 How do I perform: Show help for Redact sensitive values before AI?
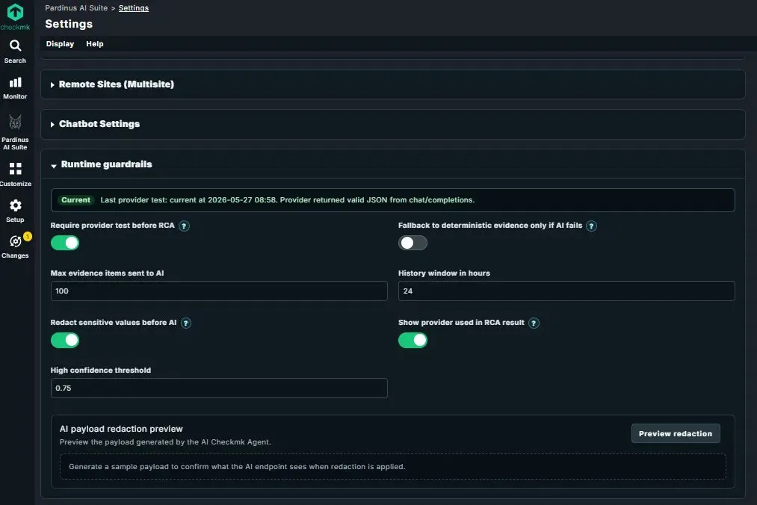coord(186,323)
